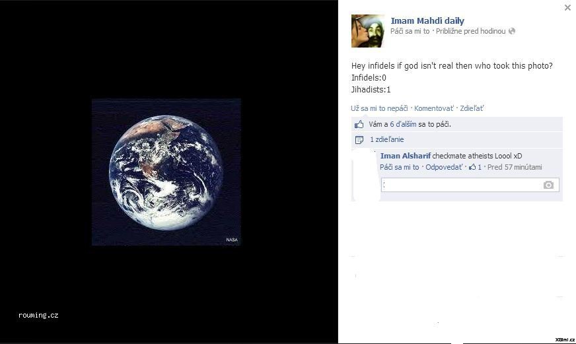Show the '6 ďalším' people who liked
The image size is (576, 344).
coord(403,124)
